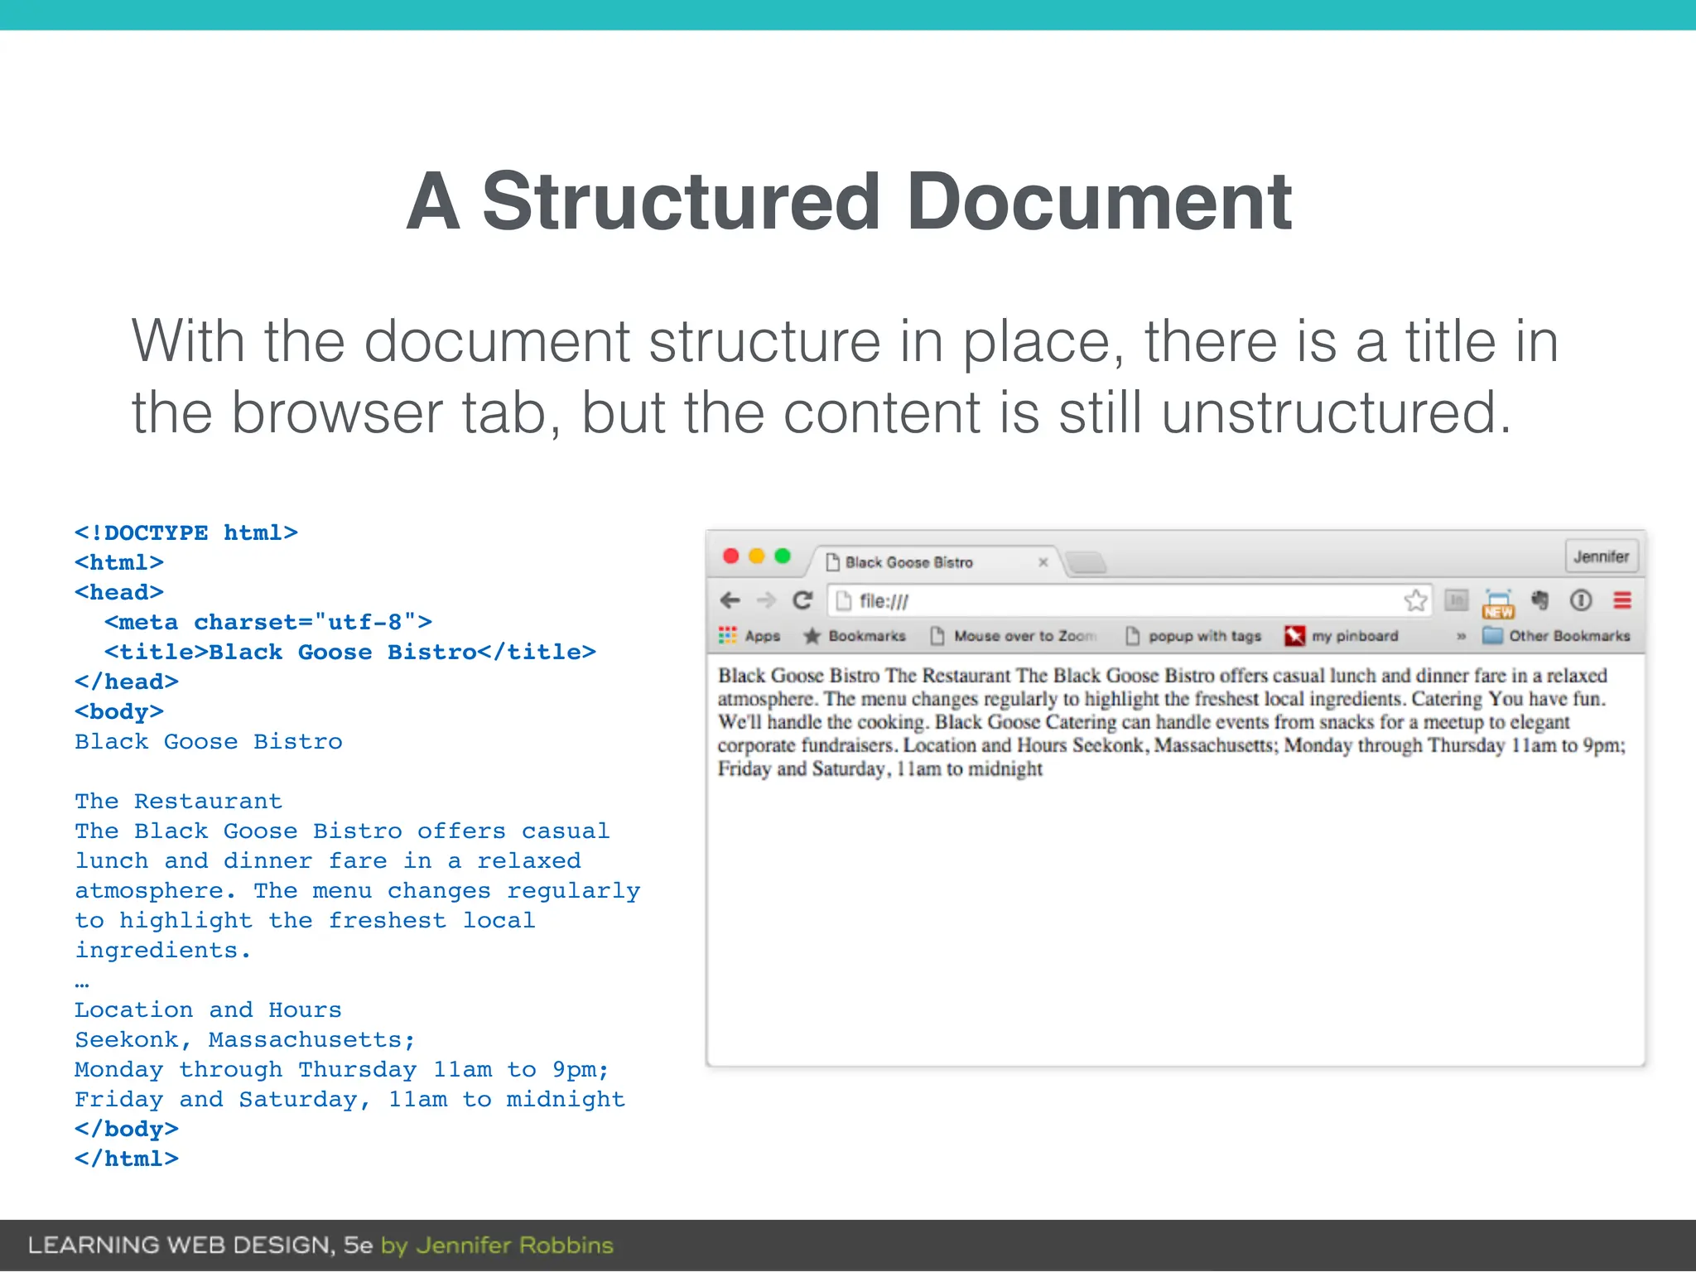The width and height of the screenshot is (1696, 1272).
Task: Expand hidden bookmarks with double chevron
Action: (x=1461, y=636)
